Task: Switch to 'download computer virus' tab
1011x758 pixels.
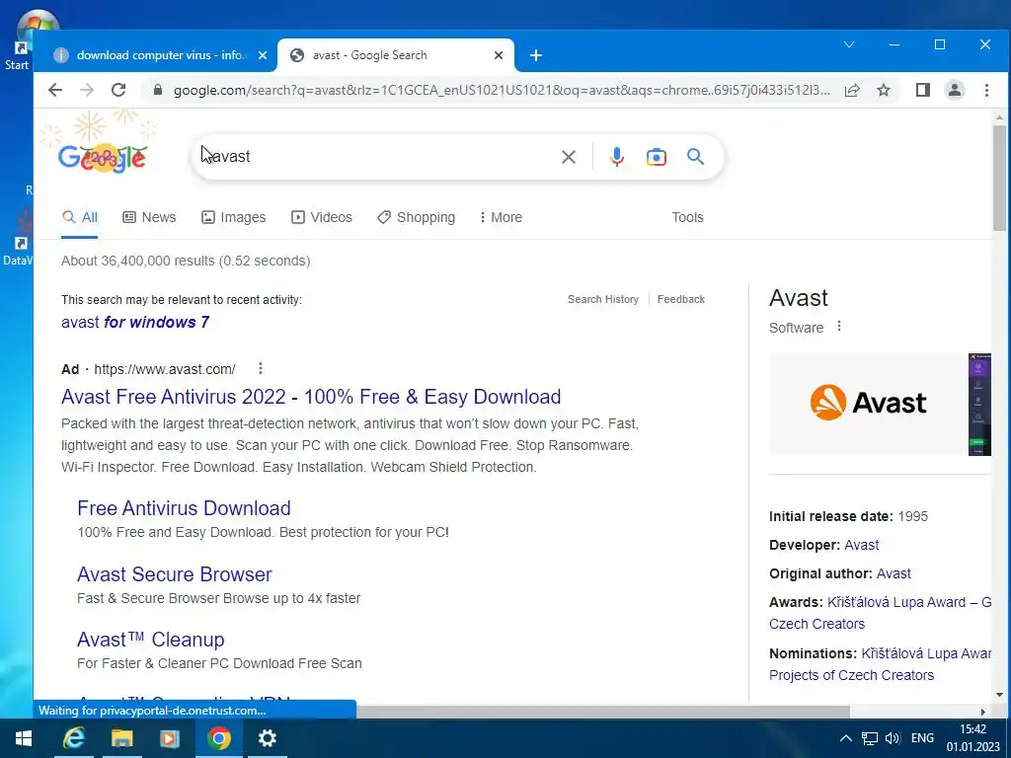Action: click(160, 55)
